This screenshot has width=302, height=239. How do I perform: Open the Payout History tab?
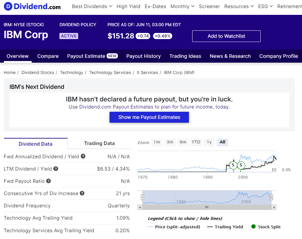(143, 56)
